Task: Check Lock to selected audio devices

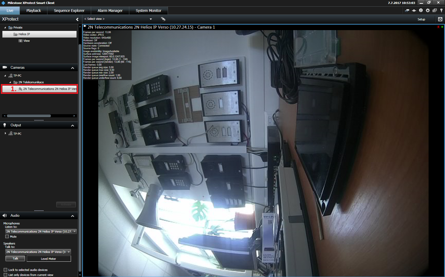Action: (6, 270)
